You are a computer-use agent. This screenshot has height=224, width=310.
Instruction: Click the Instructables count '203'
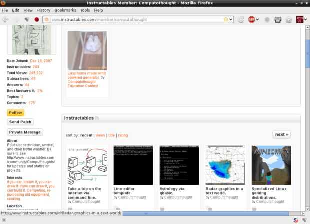36,67
